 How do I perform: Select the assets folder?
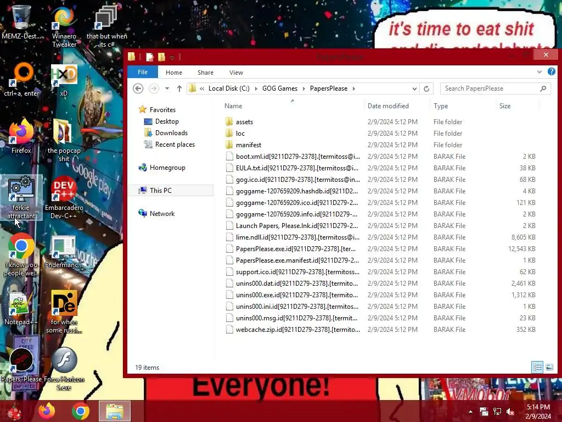tap(244, 121)
